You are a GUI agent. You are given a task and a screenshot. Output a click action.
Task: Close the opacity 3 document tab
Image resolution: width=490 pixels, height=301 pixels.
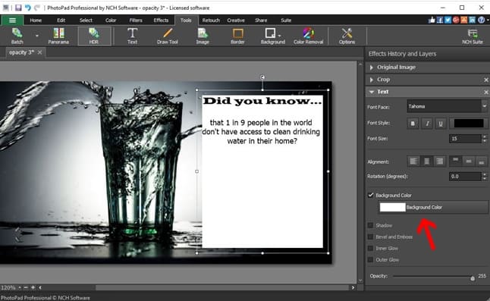click(x=39, y=52)
